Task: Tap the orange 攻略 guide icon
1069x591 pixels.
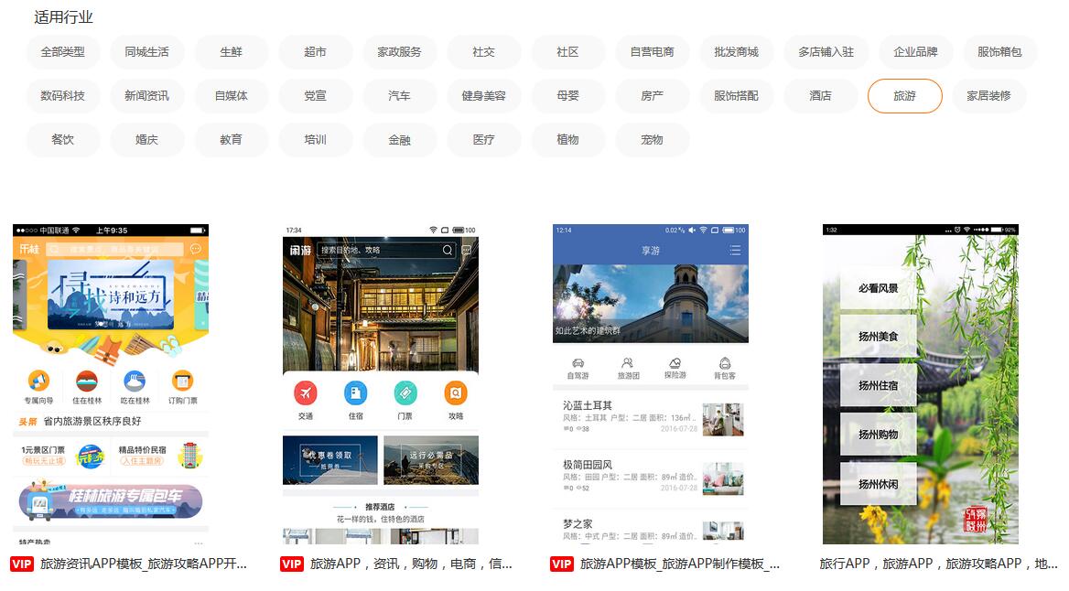Action: coord(455,393)
